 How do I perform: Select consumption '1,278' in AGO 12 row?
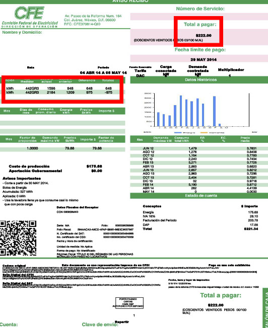(x=192, y=152)
